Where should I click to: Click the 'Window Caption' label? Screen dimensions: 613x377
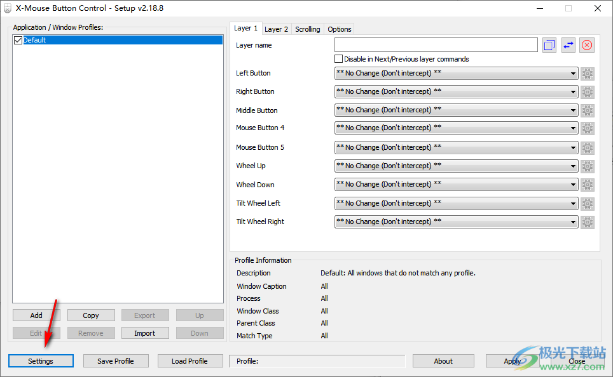tap(261, 286)
